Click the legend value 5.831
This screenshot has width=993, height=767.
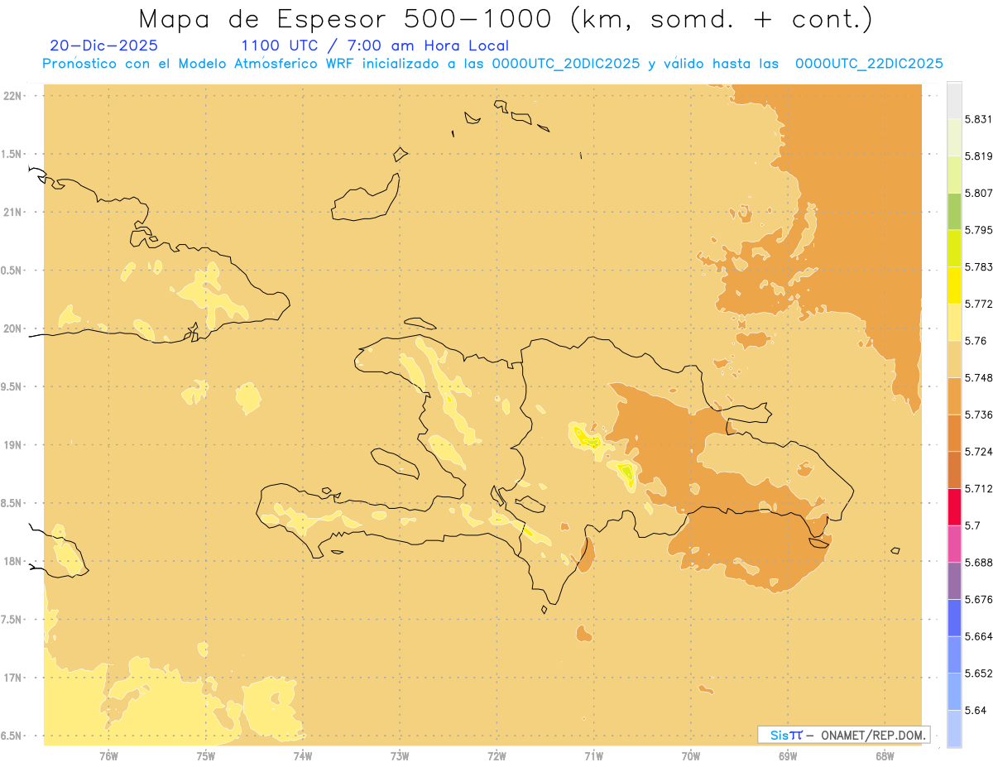click(978, 119)
